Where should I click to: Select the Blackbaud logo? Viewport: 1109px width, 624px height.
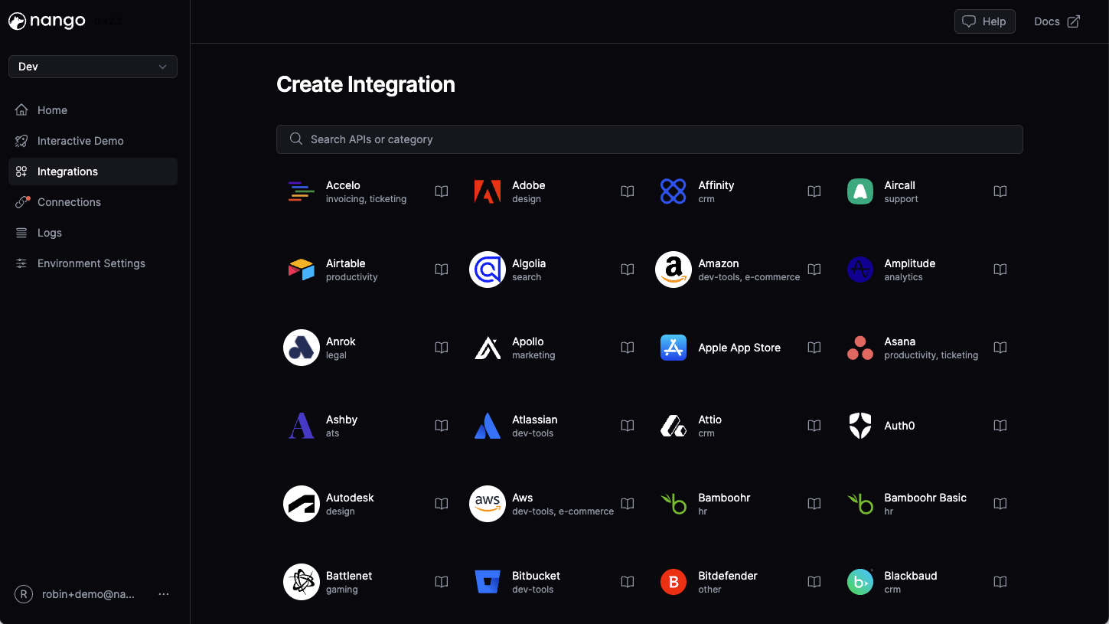click(860, 582)
